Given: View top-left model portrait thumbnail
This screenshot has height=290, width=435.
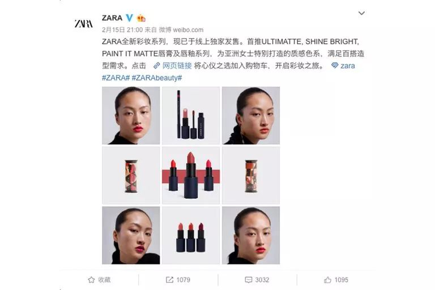Looking at the screenshot, I should [x=131, y=116].
